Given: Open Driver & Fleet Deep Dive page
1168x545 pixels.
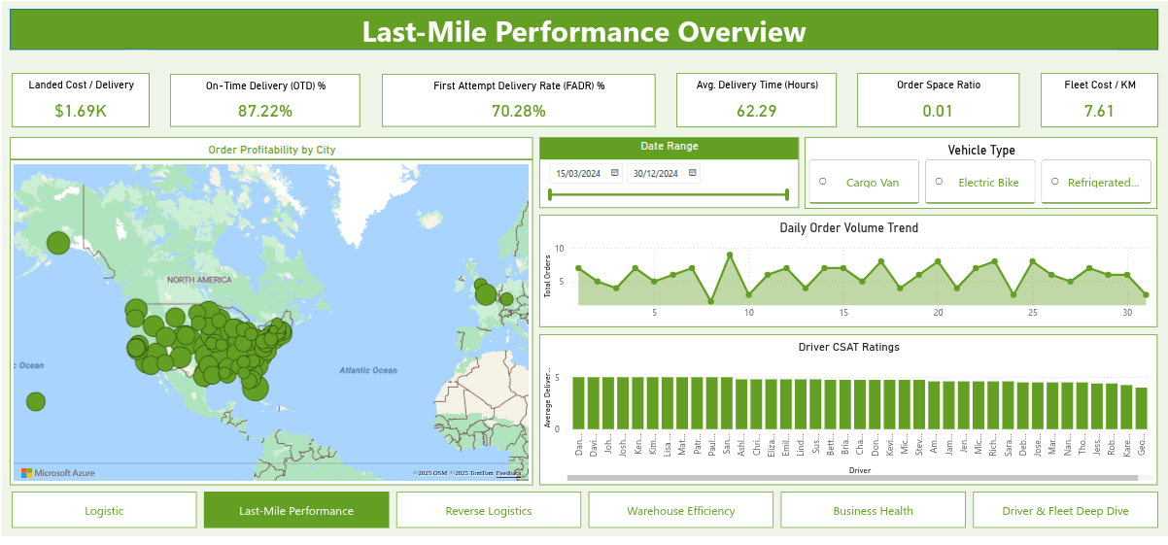Looking at the screenshot, I should 1065,510.
